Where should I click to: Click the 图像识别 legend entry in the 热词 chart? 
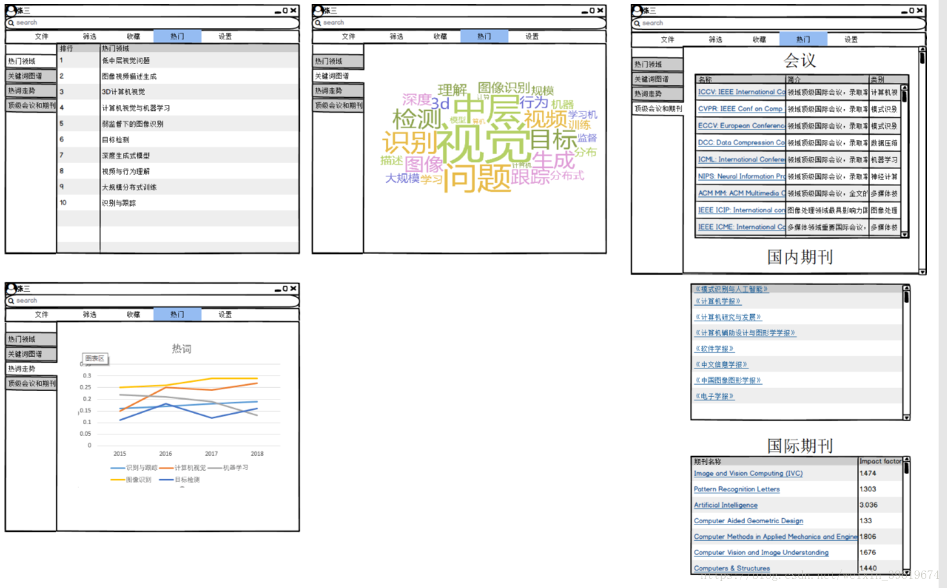pyautogui.click(x=131, y=480)
